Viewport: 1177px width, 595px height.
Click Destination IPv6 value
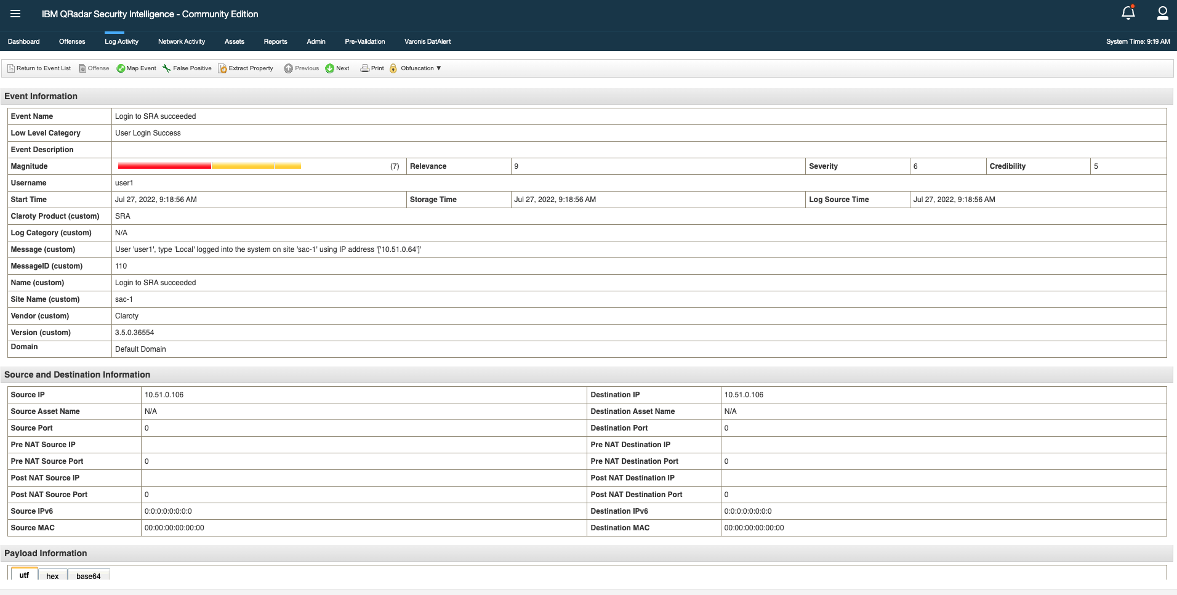(748, 511)
